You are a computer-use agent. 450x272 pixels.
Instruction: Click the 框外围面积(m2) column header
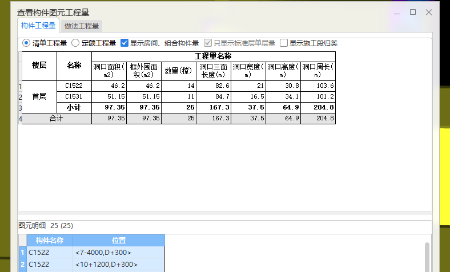pos(144,71)
